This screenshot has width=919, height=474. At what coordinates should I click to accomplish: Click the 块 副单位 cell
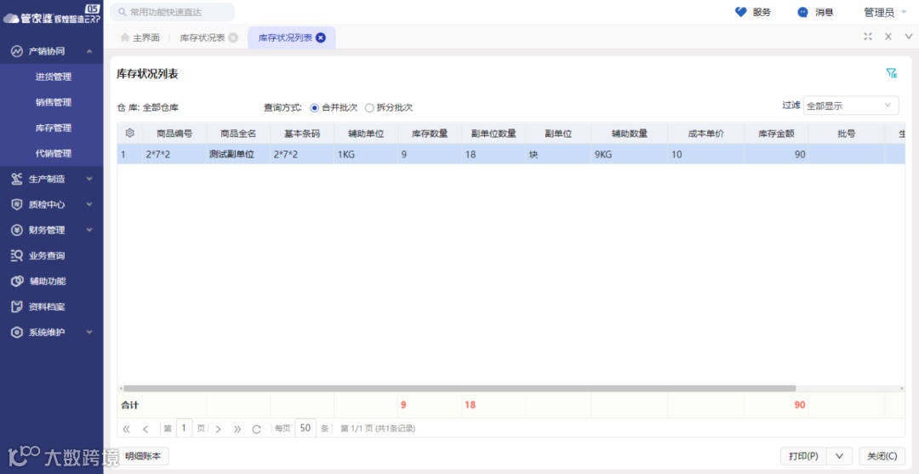pyautogui.click(x=558, y=155)
